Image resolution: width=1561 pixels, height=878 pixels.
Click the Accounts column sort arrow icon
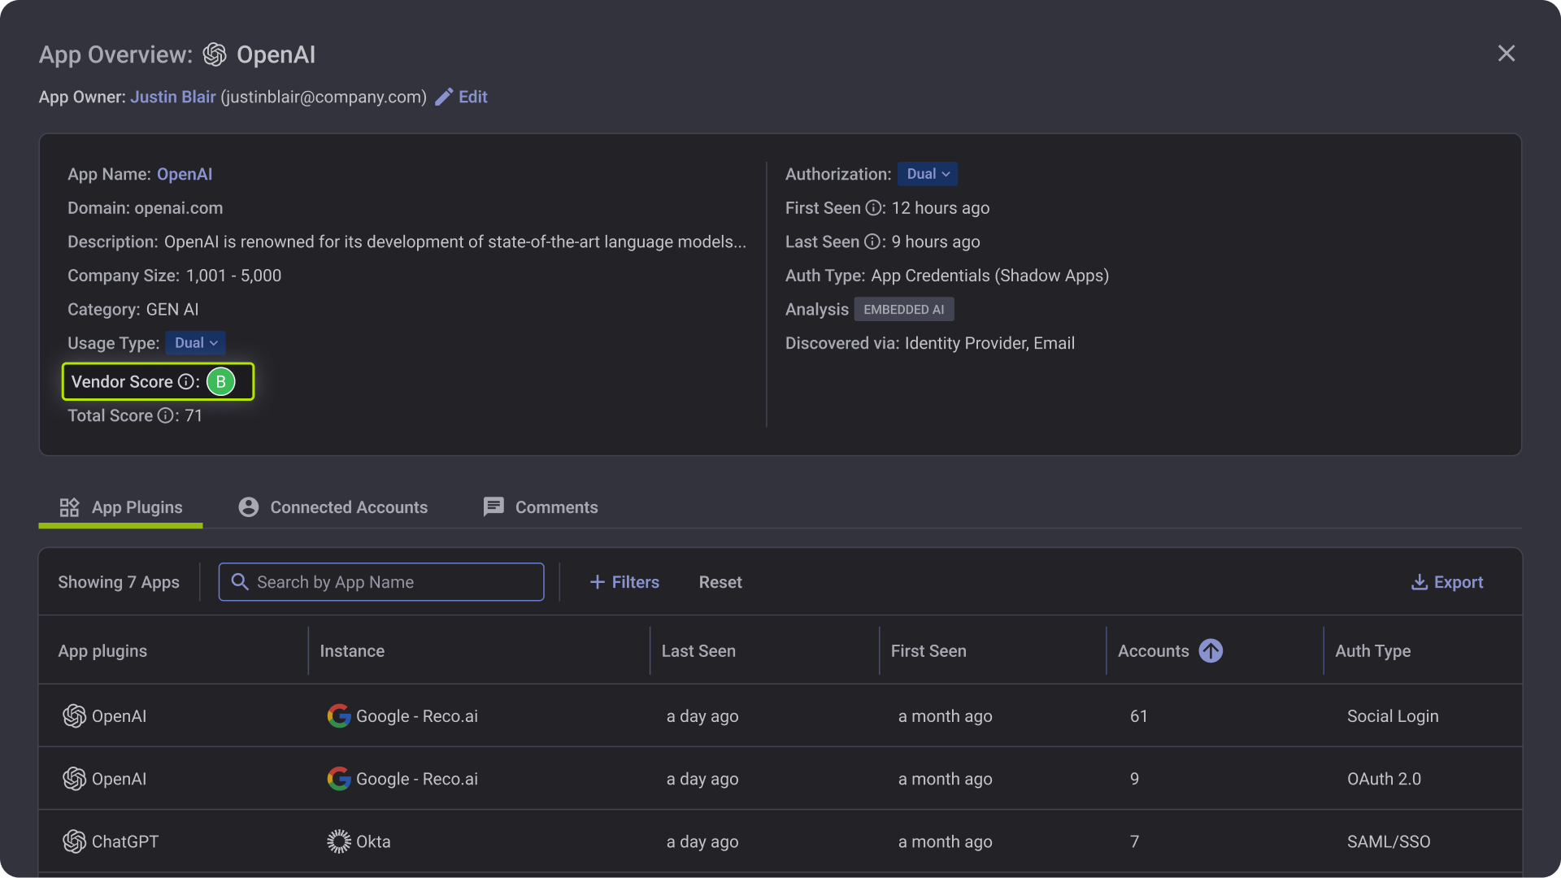tap(1211, 651)
